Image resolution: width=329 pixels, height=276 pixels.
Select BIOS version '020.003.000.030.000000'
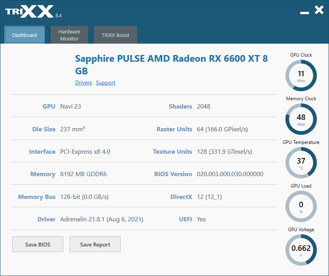tap(230, 174)
